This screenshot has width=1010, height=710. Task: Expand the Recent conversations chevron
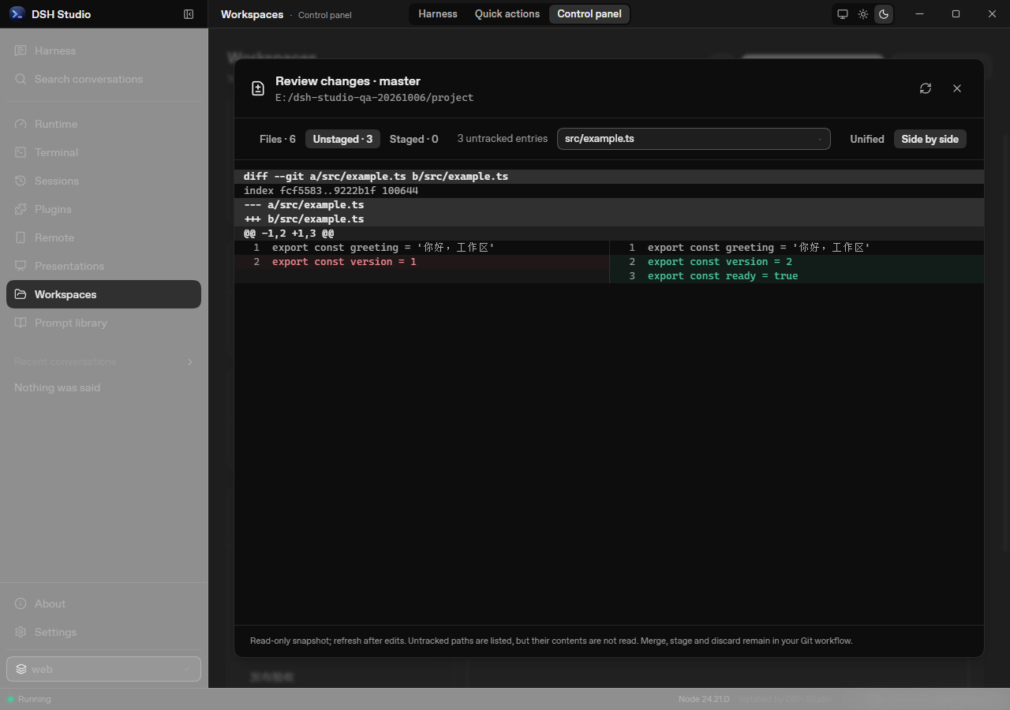point(189,362)
